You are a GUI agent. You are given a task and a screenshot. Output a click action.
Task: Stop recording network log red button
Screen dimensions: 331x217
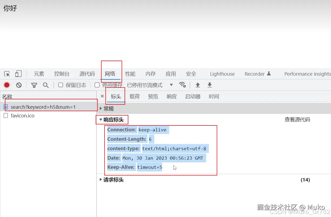tap(7, 85)
